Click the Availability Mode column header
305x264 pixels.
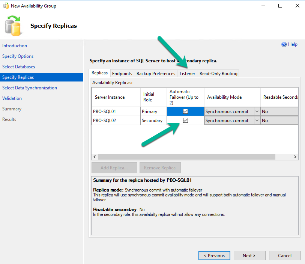[233, 97]
